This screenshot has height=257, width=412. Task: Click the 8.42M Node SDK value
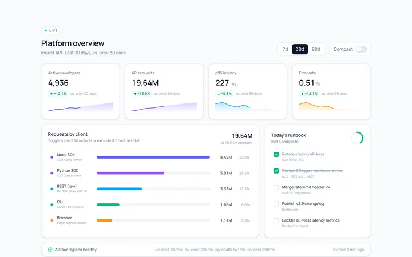(226, 158)
